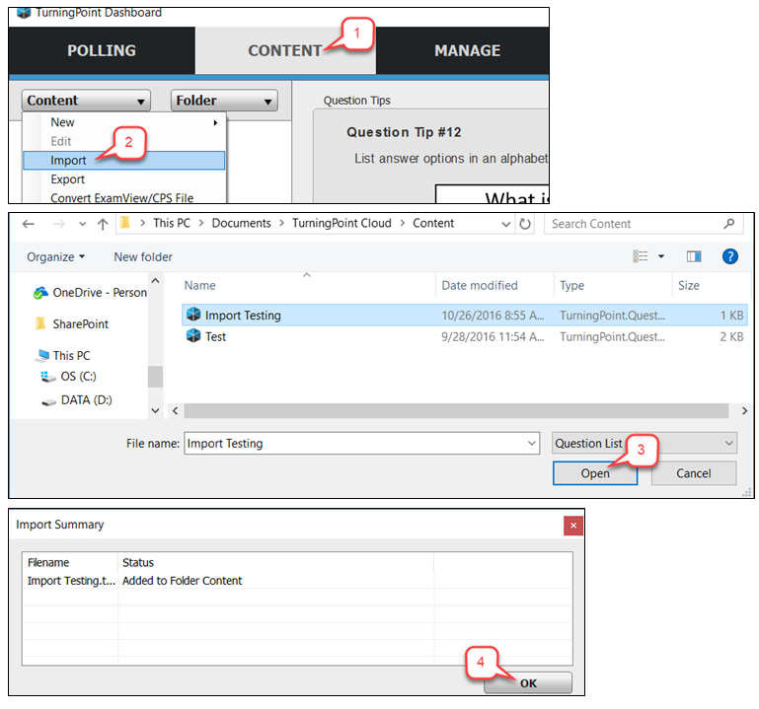Open the Question List file type dropdown
Viewport: 759px width, 709px height.
(645, 443)
